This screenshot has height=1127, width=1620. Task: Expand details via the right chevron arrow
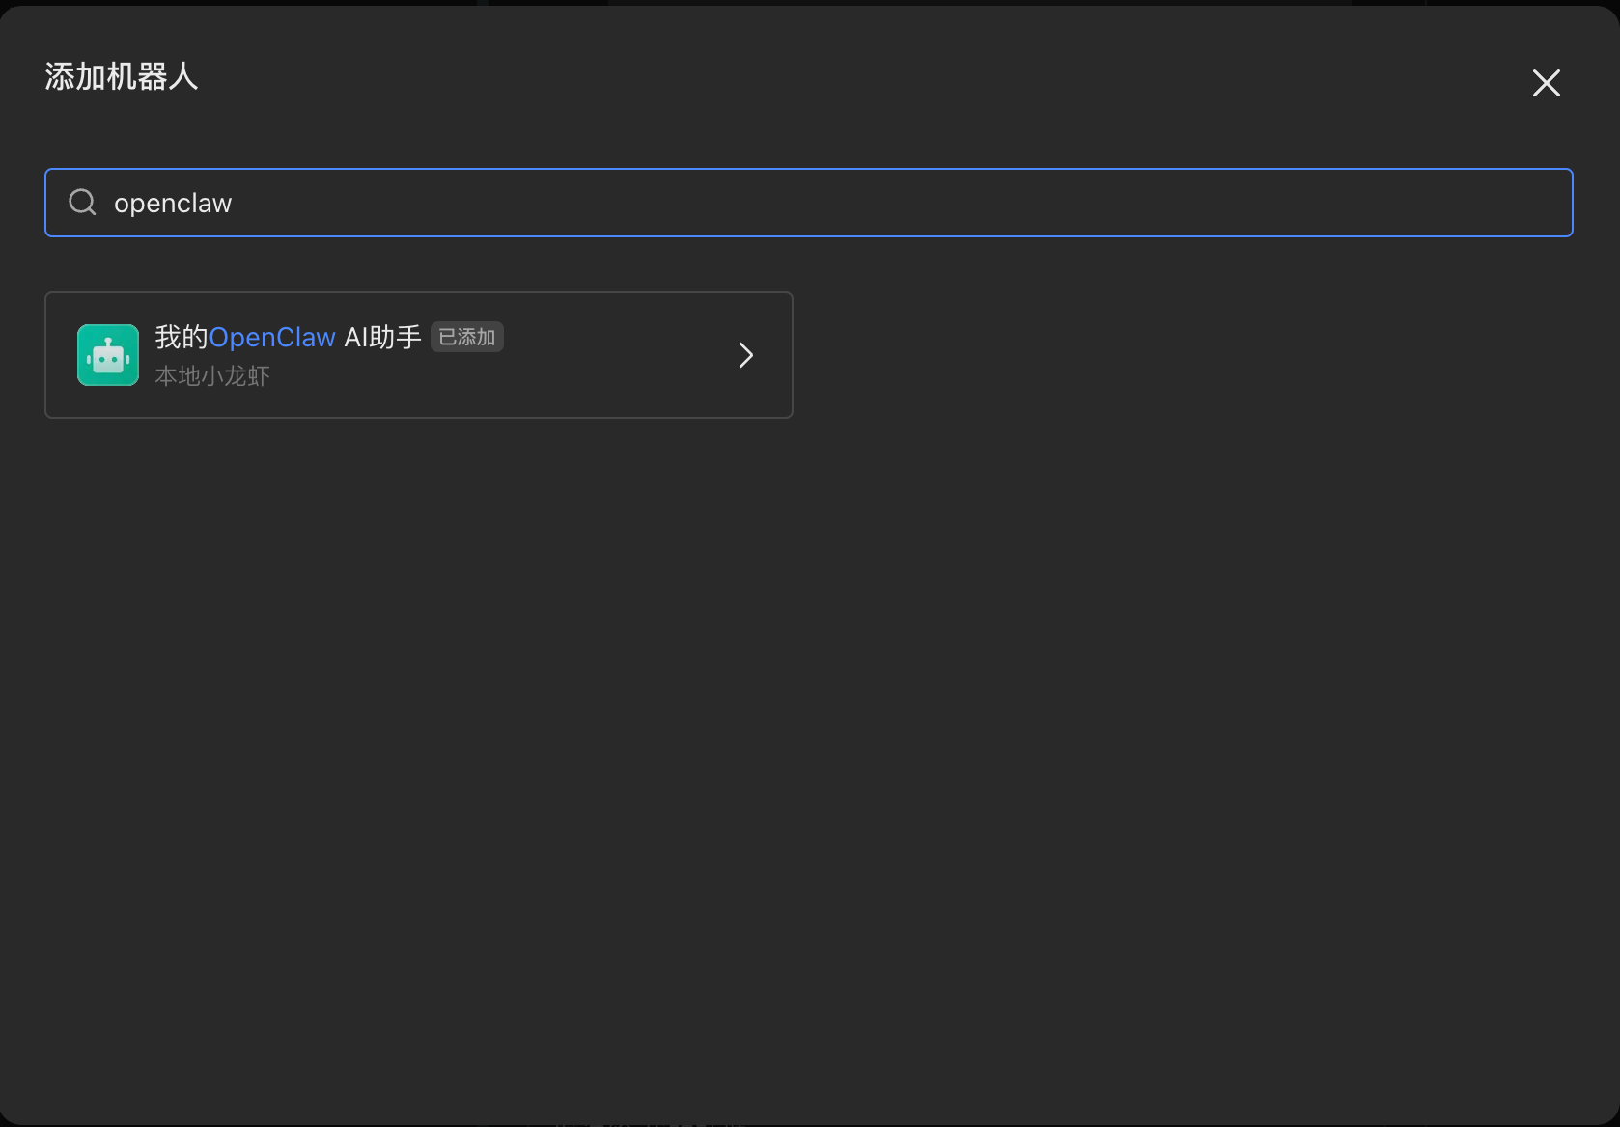click(x=745, y=355)
